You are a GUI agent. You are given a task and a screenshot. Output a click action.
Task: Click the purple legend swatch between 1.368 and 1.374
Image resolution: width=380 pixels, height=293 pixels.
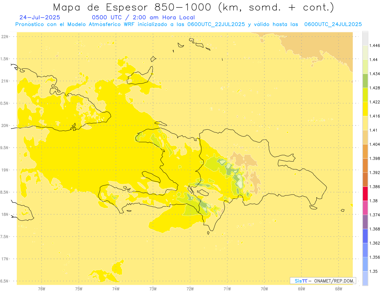coord(365,222)
